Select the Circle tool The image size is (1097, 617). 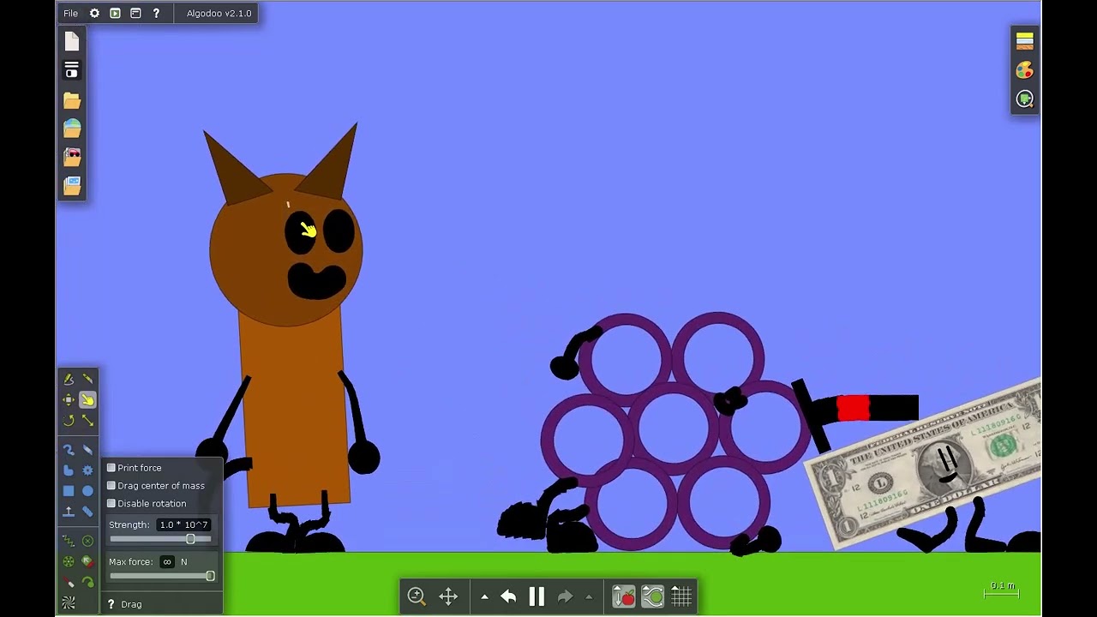[x=87, y=491]
